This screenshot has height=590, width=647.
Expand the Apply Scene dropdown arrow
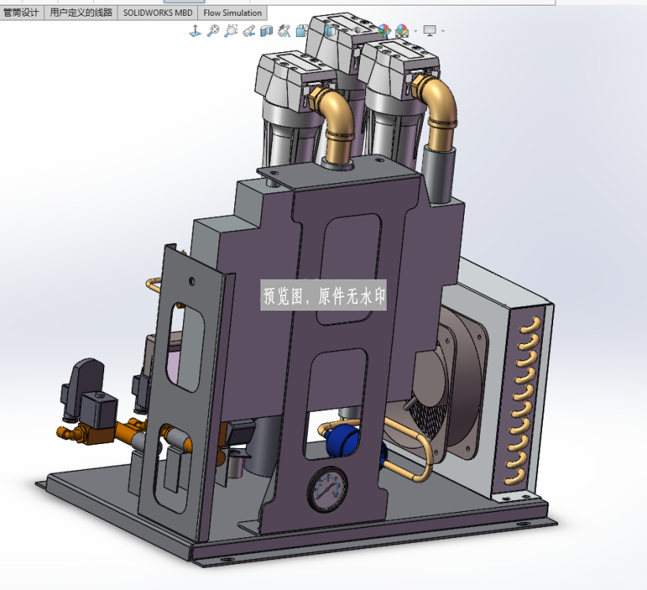[415, 31]
